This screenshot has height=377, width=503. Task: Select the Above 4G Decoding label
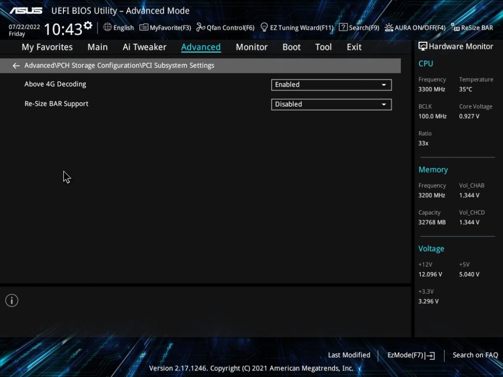pyautogui.click(x=55, y=84)
